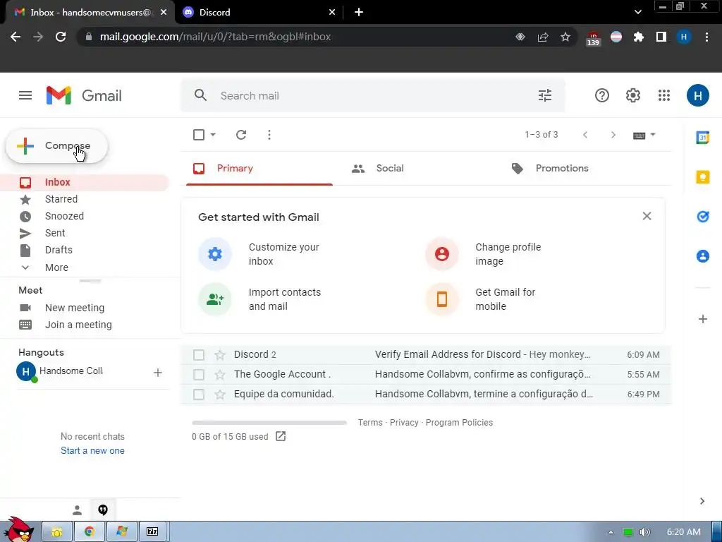722x542 pixels.
Task: Click the Program Policies link
Action: point(458,422)
